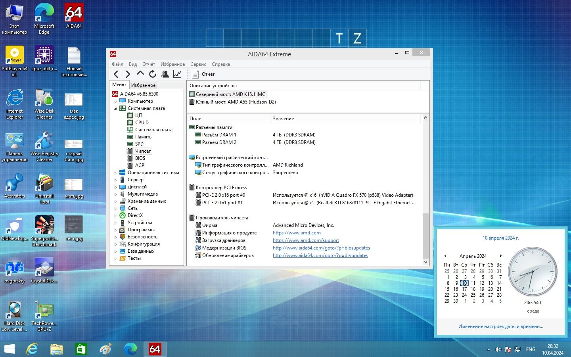571x357 pixels.
Task: Open Paint from the taskbar
Action: coord(105,349)
